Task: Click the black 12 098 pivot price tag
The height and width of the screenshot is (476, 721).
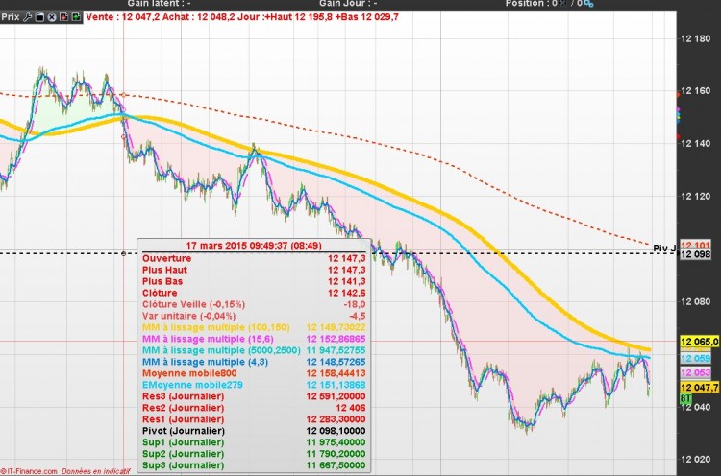Action: pos(695,254)
